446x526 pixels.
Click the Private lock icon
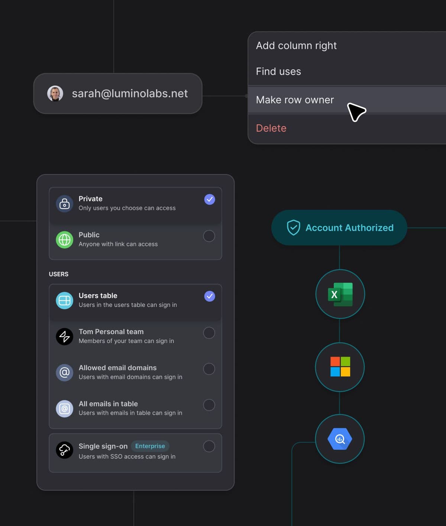coord(65,204)
